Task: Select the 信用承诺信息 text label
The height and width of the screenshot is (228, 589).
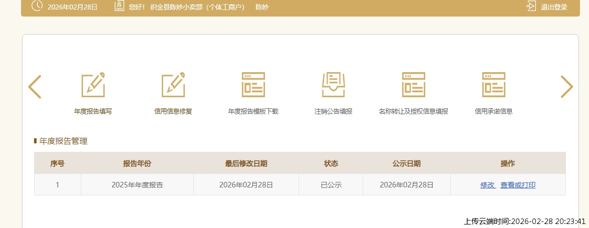Action: tap(494, 112)
